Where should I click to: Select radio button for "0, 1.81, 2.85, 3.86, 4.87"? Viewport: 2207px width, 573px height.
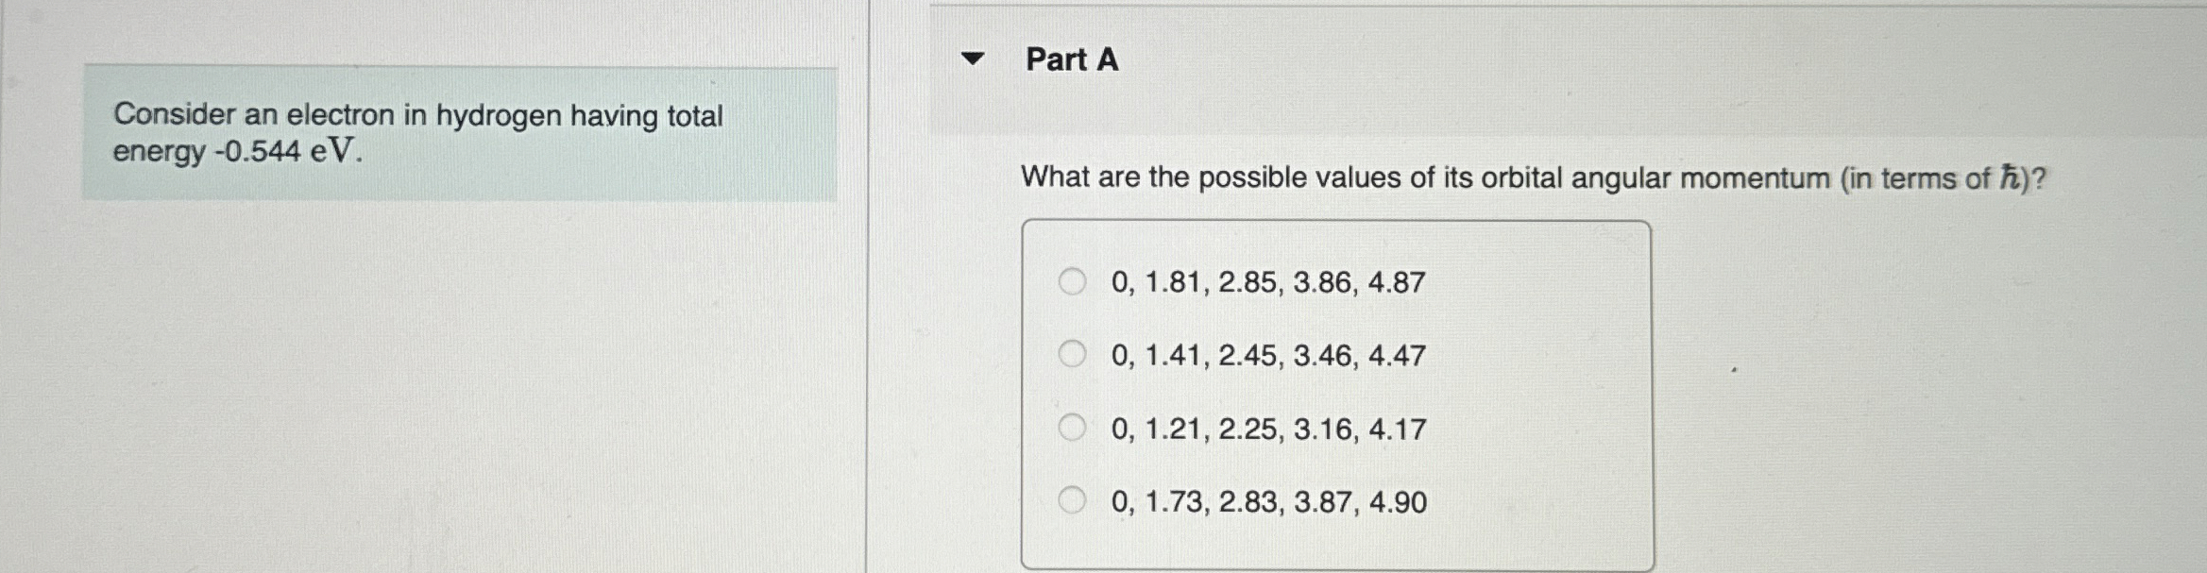1073,280
